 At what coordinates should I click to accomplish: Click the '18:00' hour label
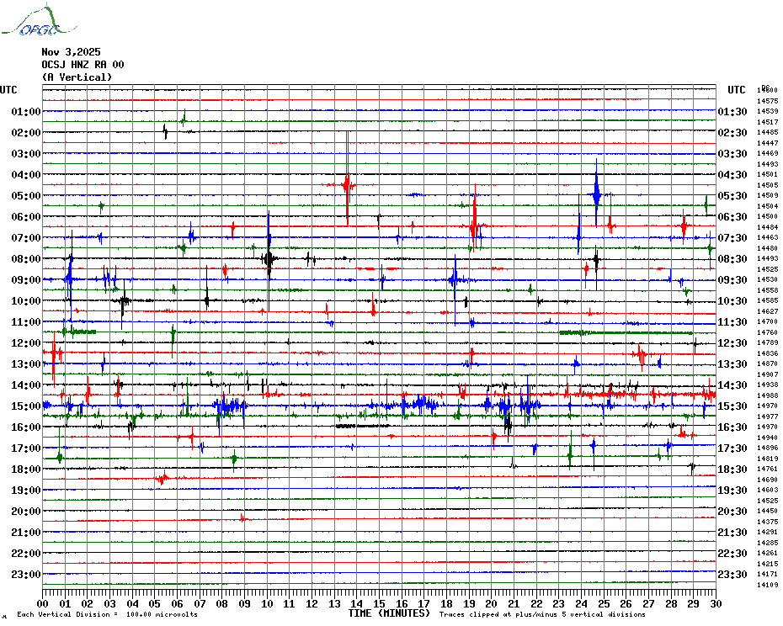tap(26, 469)
